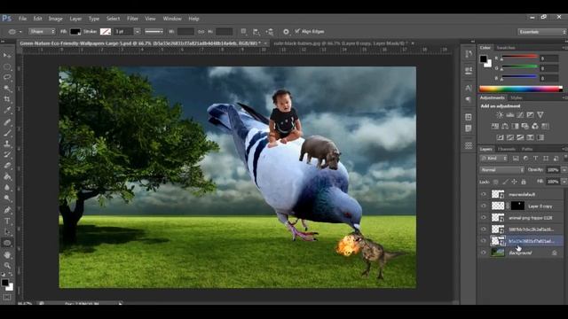This screenshot has width=568, height=319.
Task: Open the stroke line style dropdown
Action: (x=154, y=32)
